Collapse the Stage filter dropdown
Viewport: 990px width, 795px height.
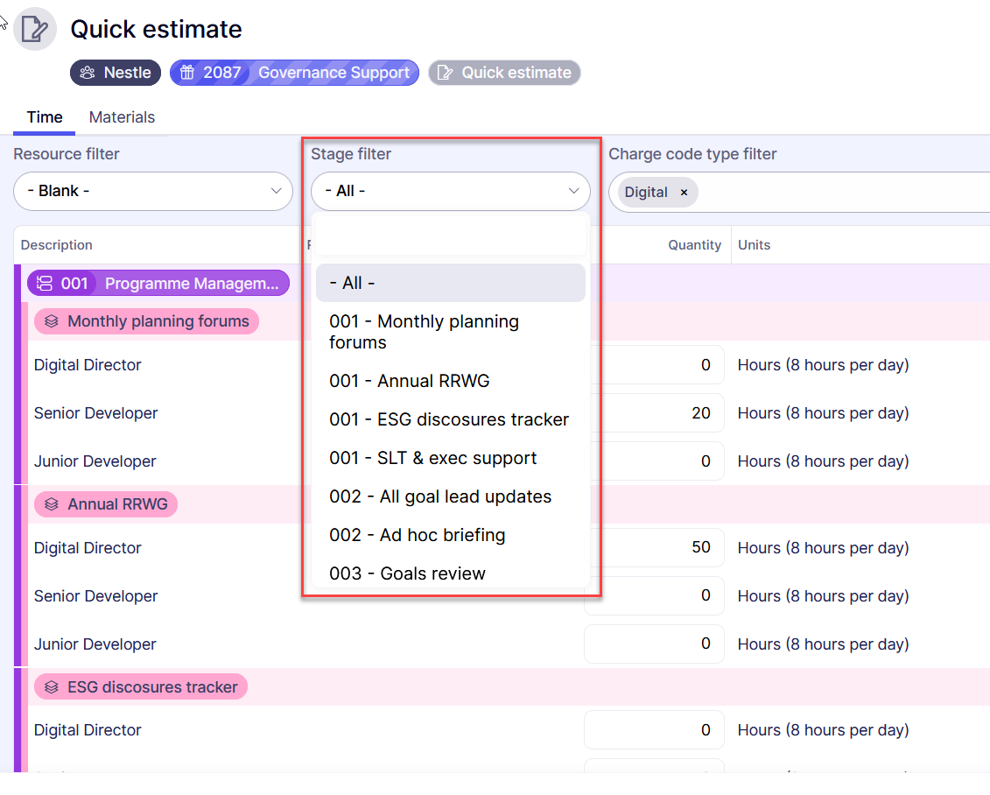point(450,191)
